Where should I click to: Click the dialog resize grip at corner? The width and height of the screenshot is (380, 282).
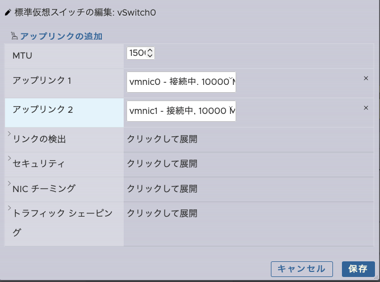coord(377,279)
